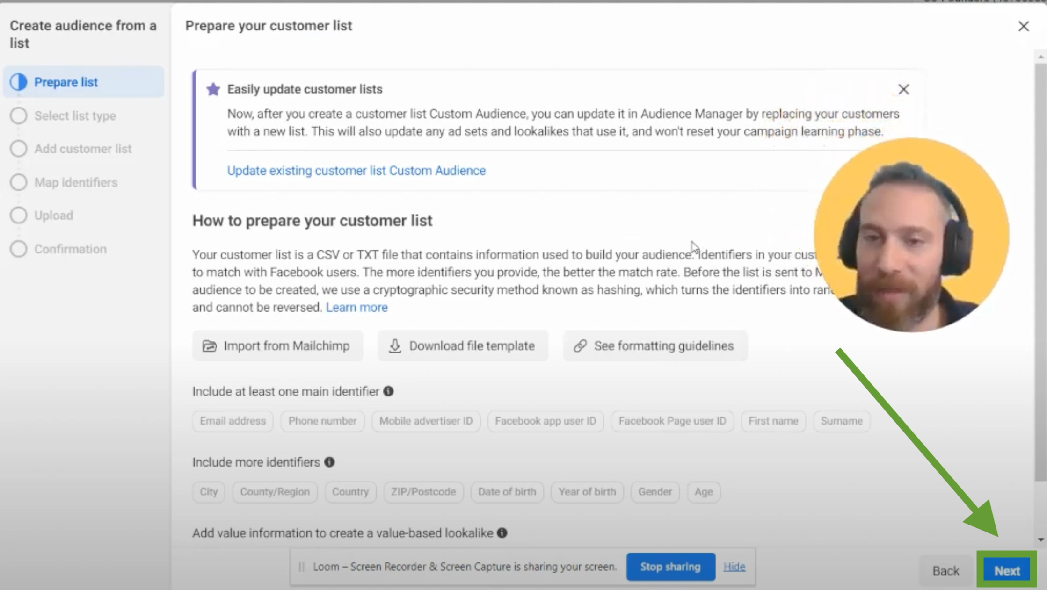Click the Next button
The width and height of the screenshot is (1047, 590).
pyautogui.click(x=1006, y=569)
